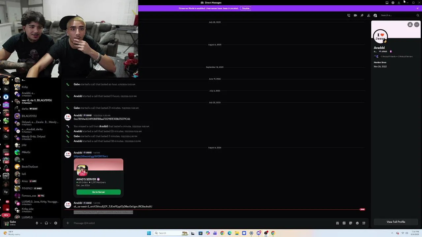Click the Windows taskbar search box
The height and width of the screenshot is (237, 422).
click(170, 233)
